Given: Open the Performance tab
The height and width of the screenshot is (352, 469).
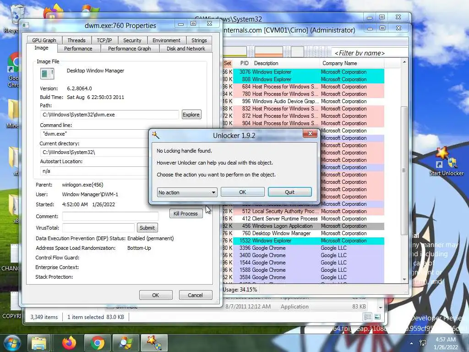Looking at the screenshot, I should pyautogui.click(x=78, y=49).
